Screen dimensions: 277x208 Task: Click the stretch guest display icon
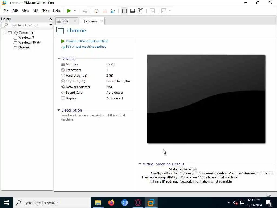(164, 11)
